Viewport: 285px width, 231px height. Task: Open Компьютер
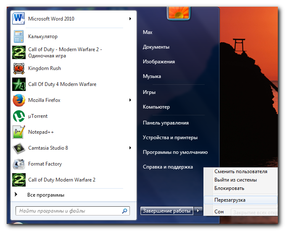pyautogui.click(x=156, y=107)
